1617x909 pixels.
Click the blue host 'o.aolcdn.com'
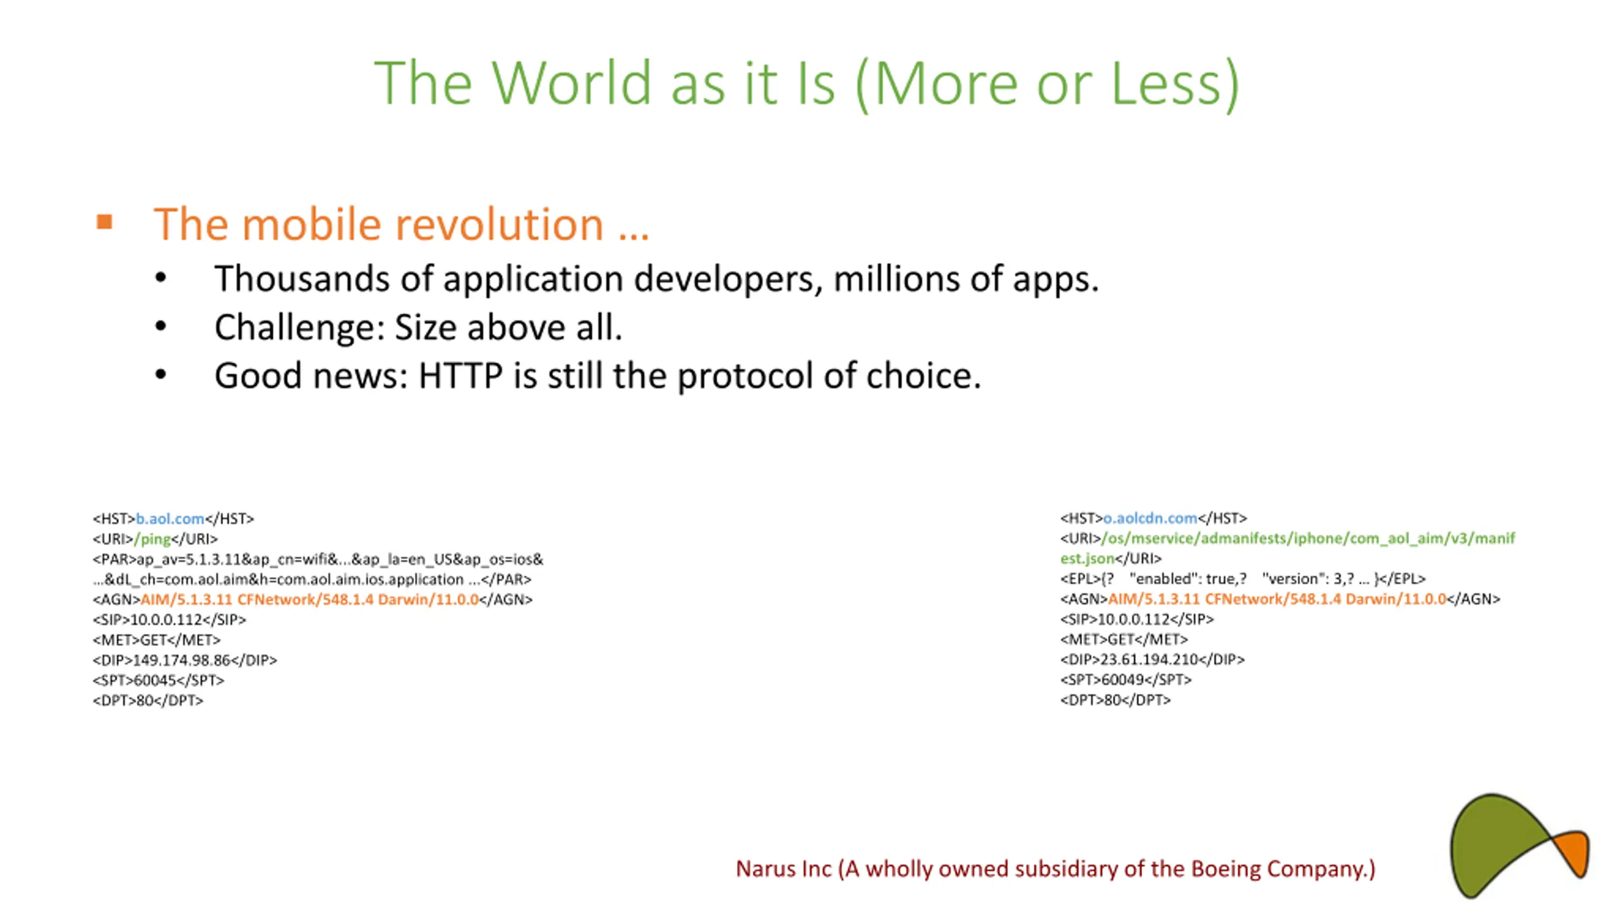point(1150,518)
